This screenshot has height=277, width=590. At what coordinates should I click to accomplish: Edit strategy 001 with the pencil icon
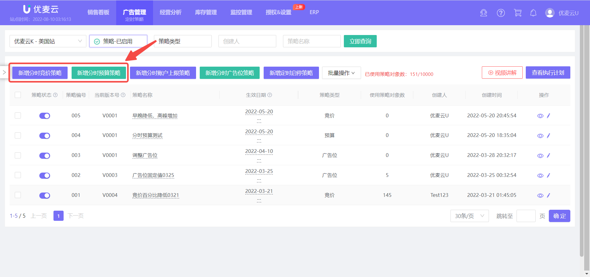tap(549, 195)
